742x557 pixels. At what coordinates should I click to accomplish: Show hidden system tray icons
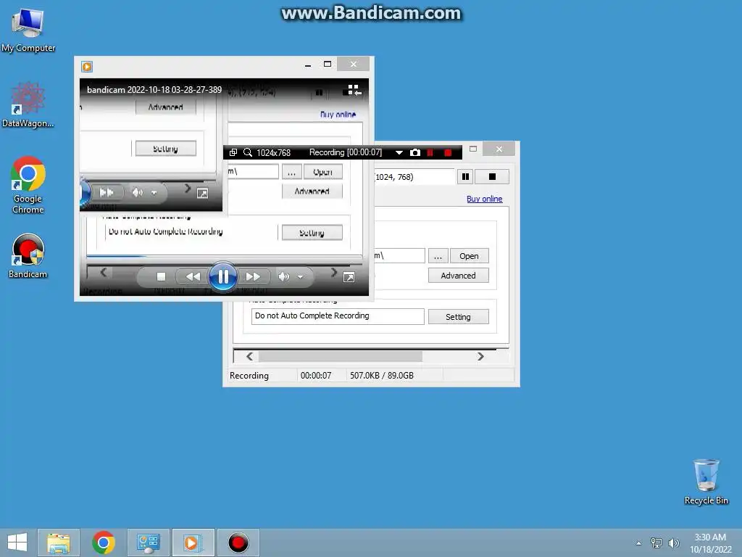click(638, 543)
